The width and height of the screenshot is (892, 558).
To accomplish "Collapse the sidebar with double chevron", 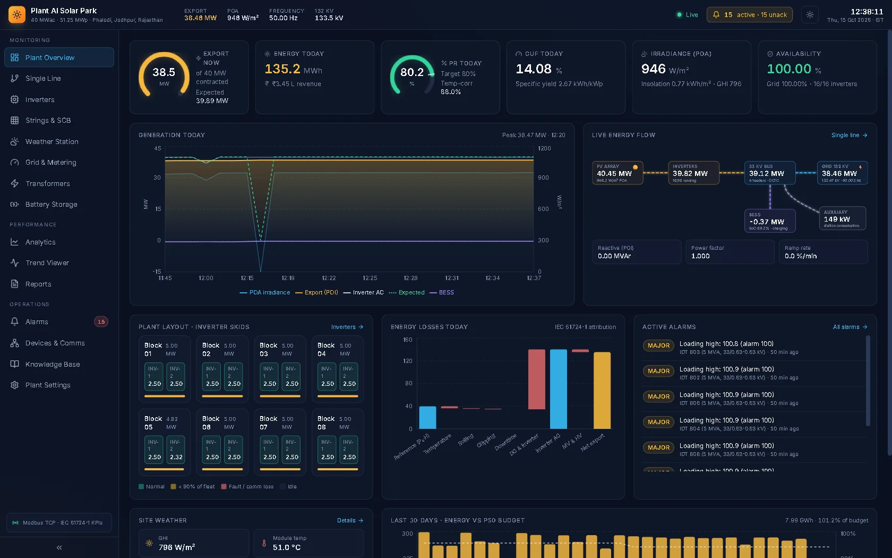I will point(59,547).
